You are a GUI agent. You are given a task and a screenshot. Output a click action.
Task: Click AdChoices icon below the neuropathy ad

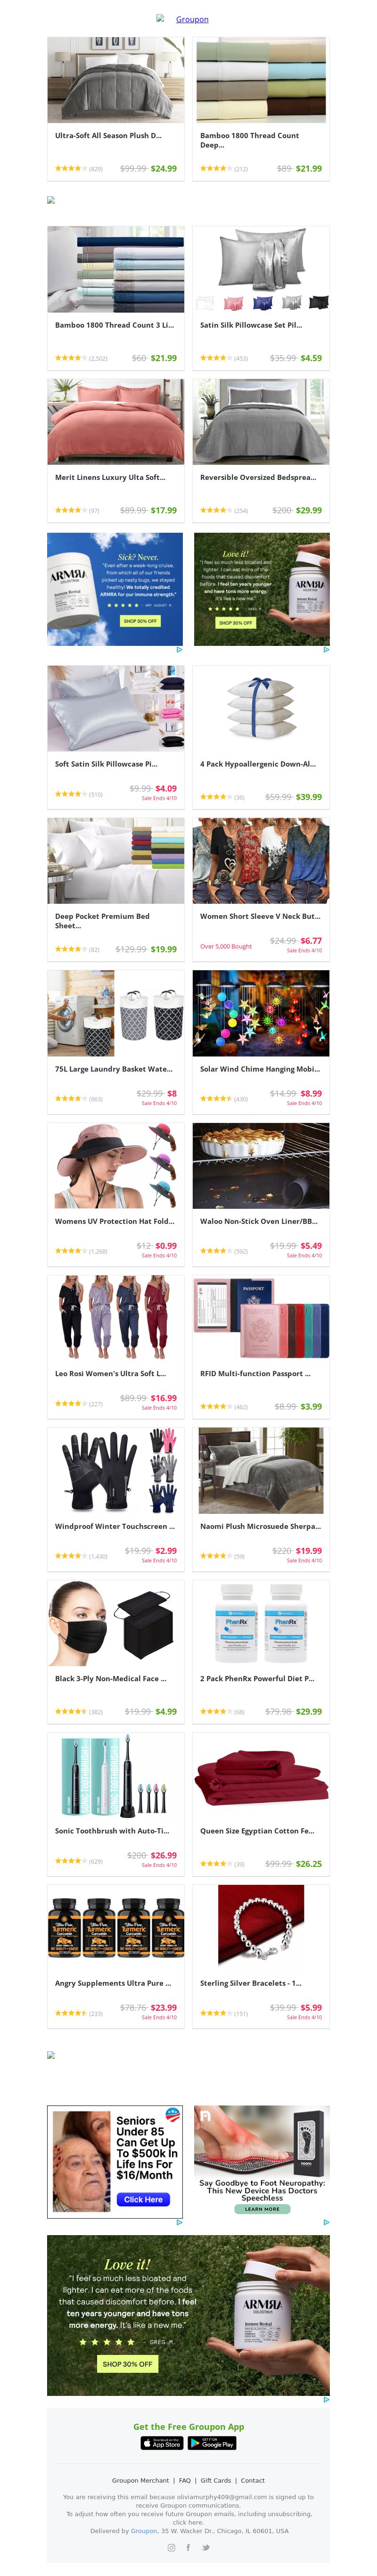click(x=326, y=2221)
